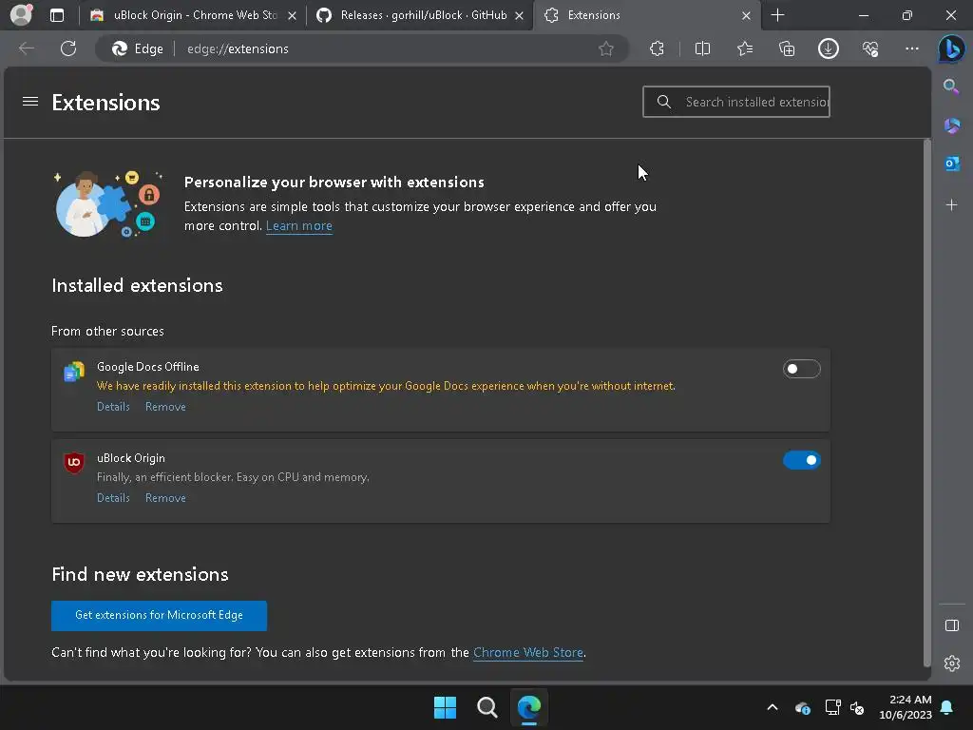Click the uBlock Origin extension shield icon

[74, 463]
